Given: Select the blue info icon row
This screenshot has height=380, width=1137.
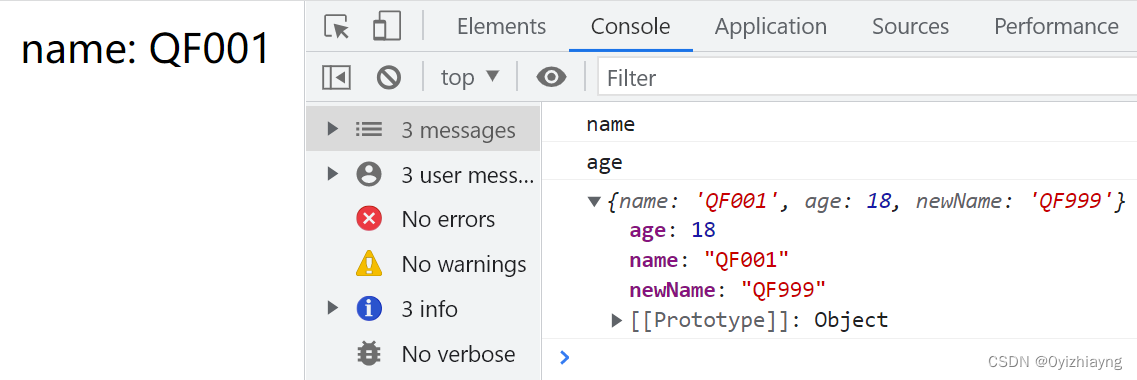Looking at the screenshot, I should (x=423, y=309).
